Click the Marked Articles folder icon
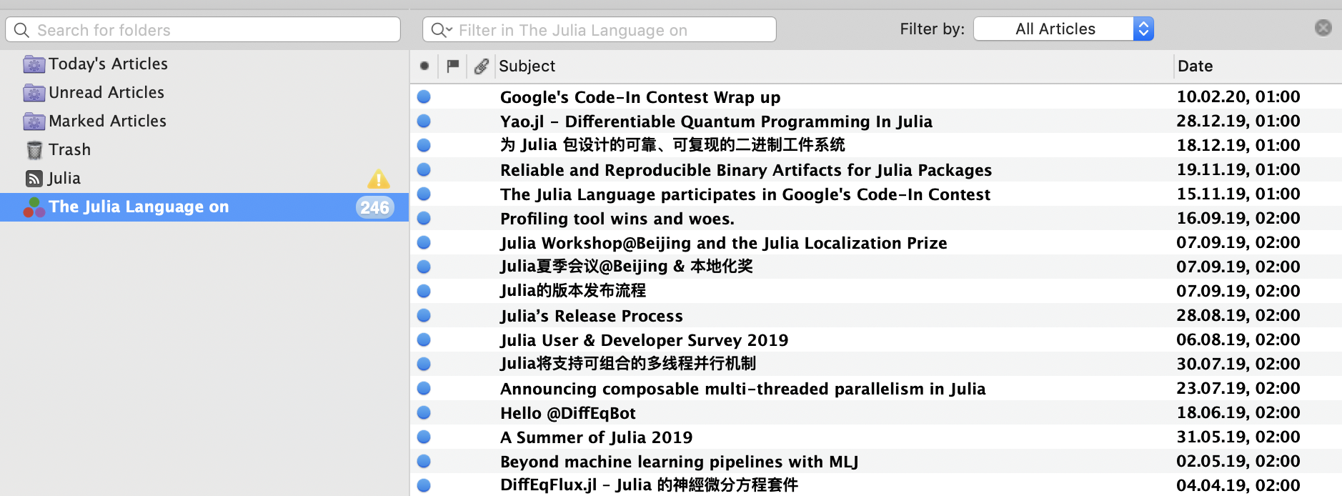1342x496 pixels. coord(34,121)
